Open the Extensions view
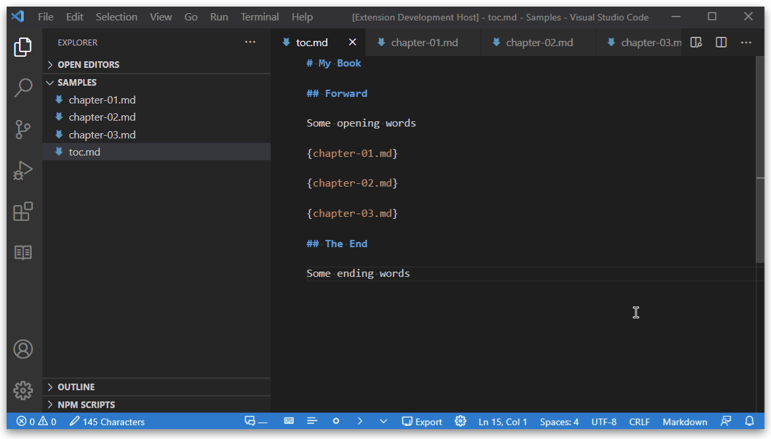This screenshot has height=439, width=771. pyautogui.click(x=22, y=212)
